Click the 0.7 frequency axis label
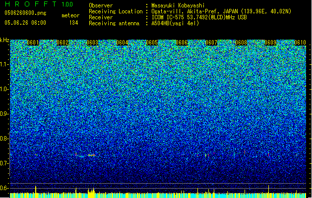Viewport: 312px width, 198px height. [x=4, y=163]
